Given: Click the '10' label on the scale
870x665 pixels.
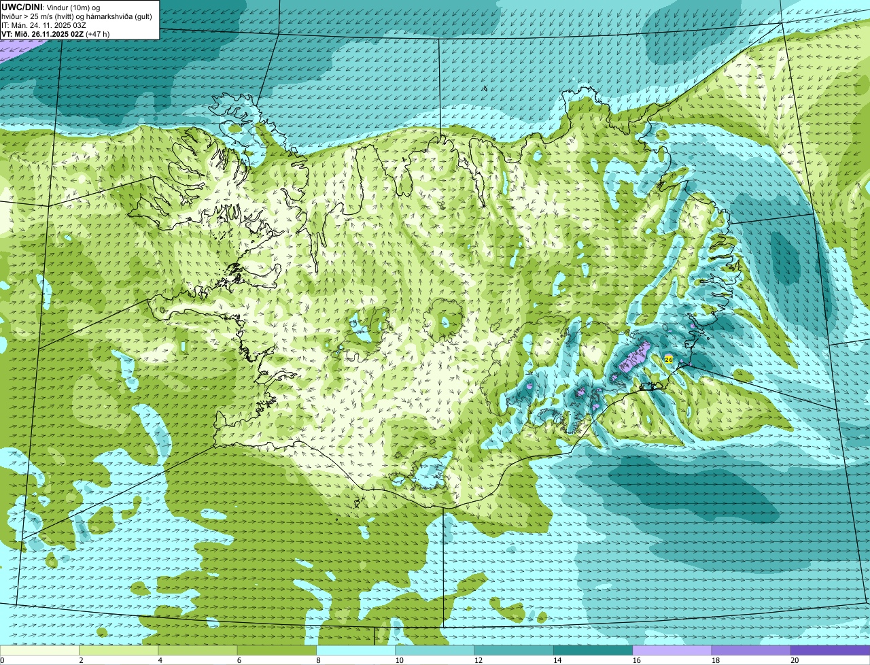Looking at the screenshot, I should click(399, 660).
